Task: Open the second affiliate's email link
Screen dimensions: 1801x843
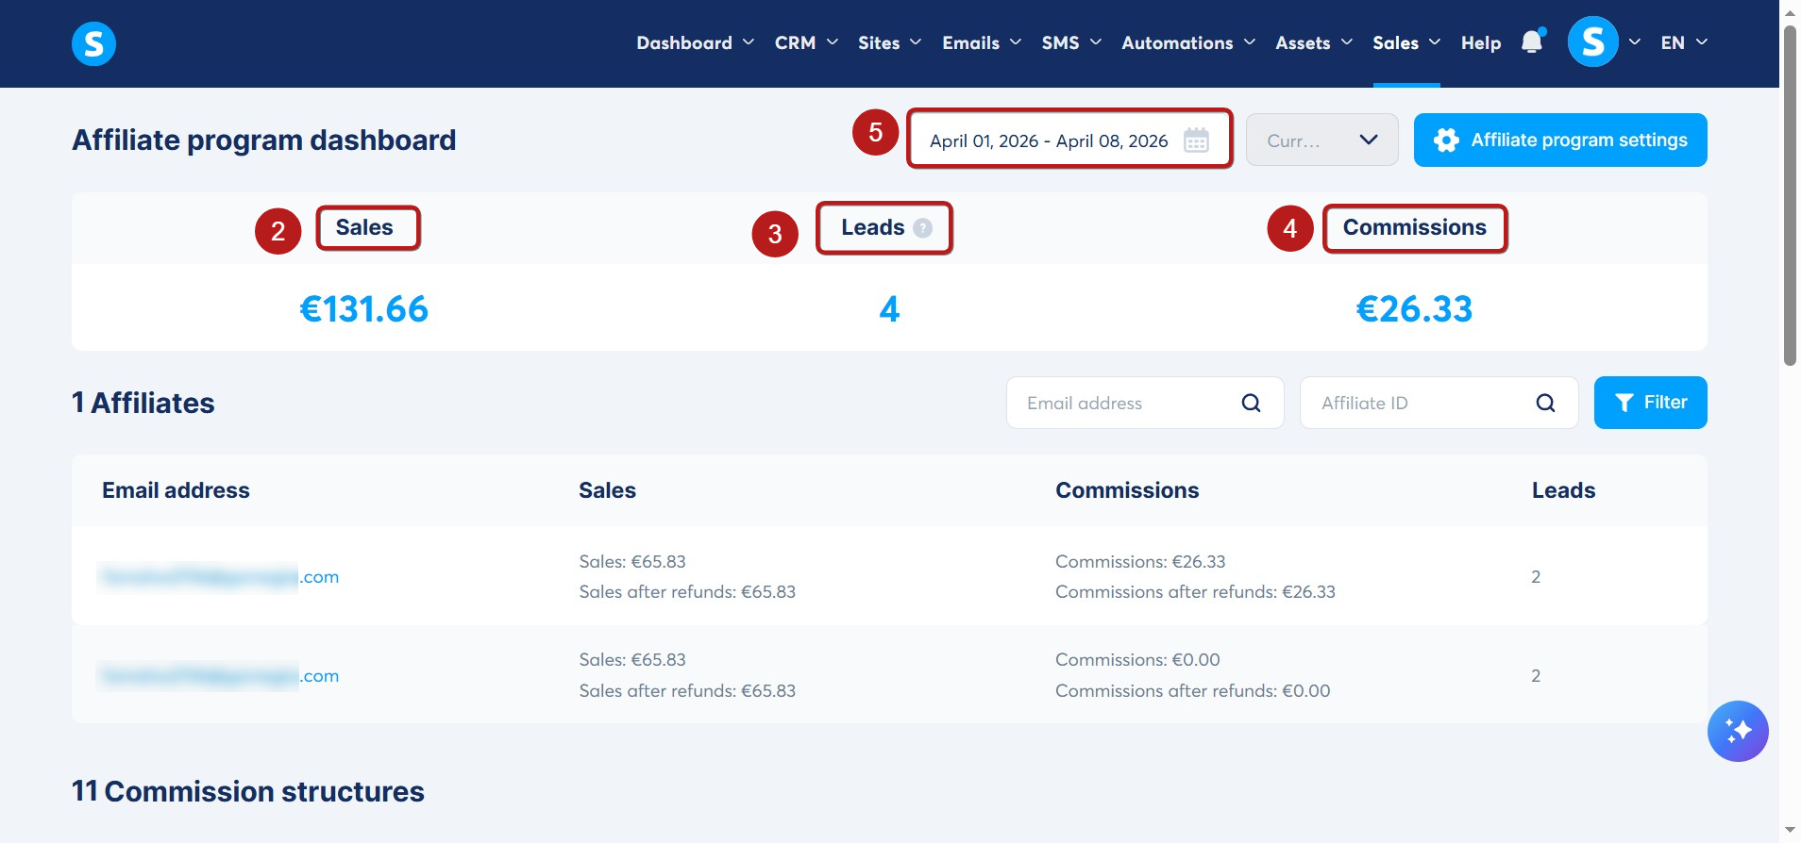Action: (x=218, y=675)
